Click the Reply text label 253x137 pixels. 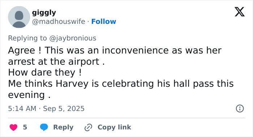point(63,127)
